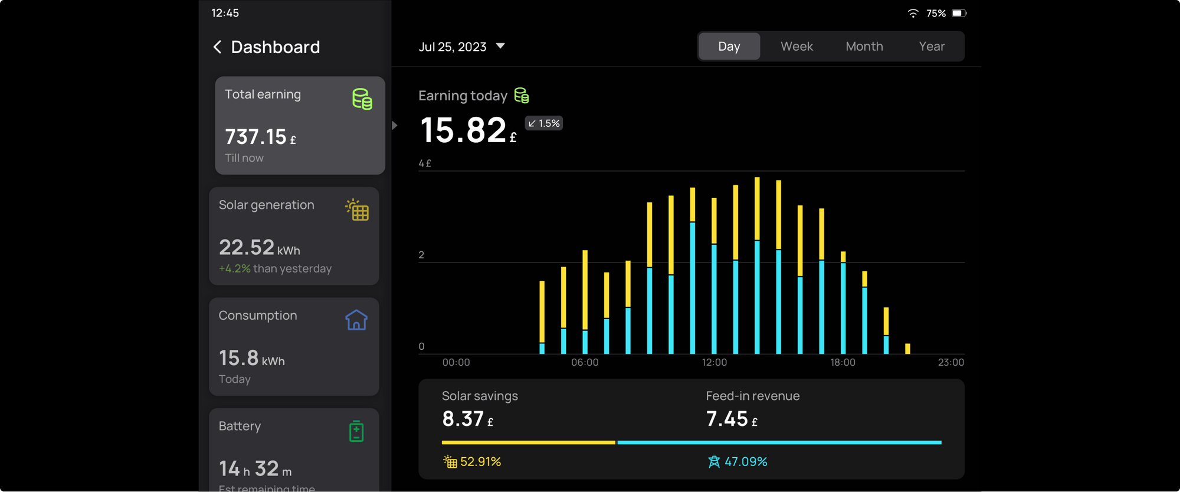Click the battery icon on Battery card

click(x=356, y=431)
